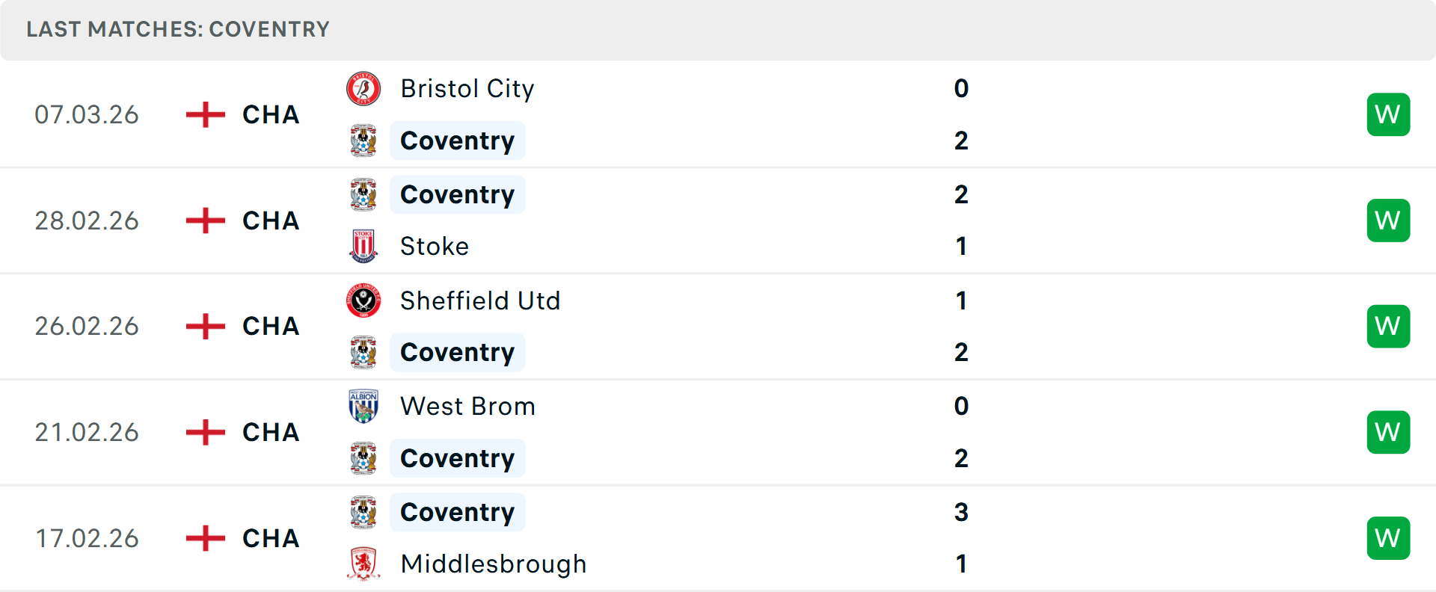Click the West Brom team name

tap(467, 407)
